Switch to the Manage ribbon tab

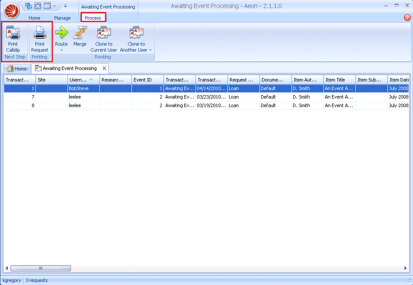pyautogui.click(x=63, y=18)
